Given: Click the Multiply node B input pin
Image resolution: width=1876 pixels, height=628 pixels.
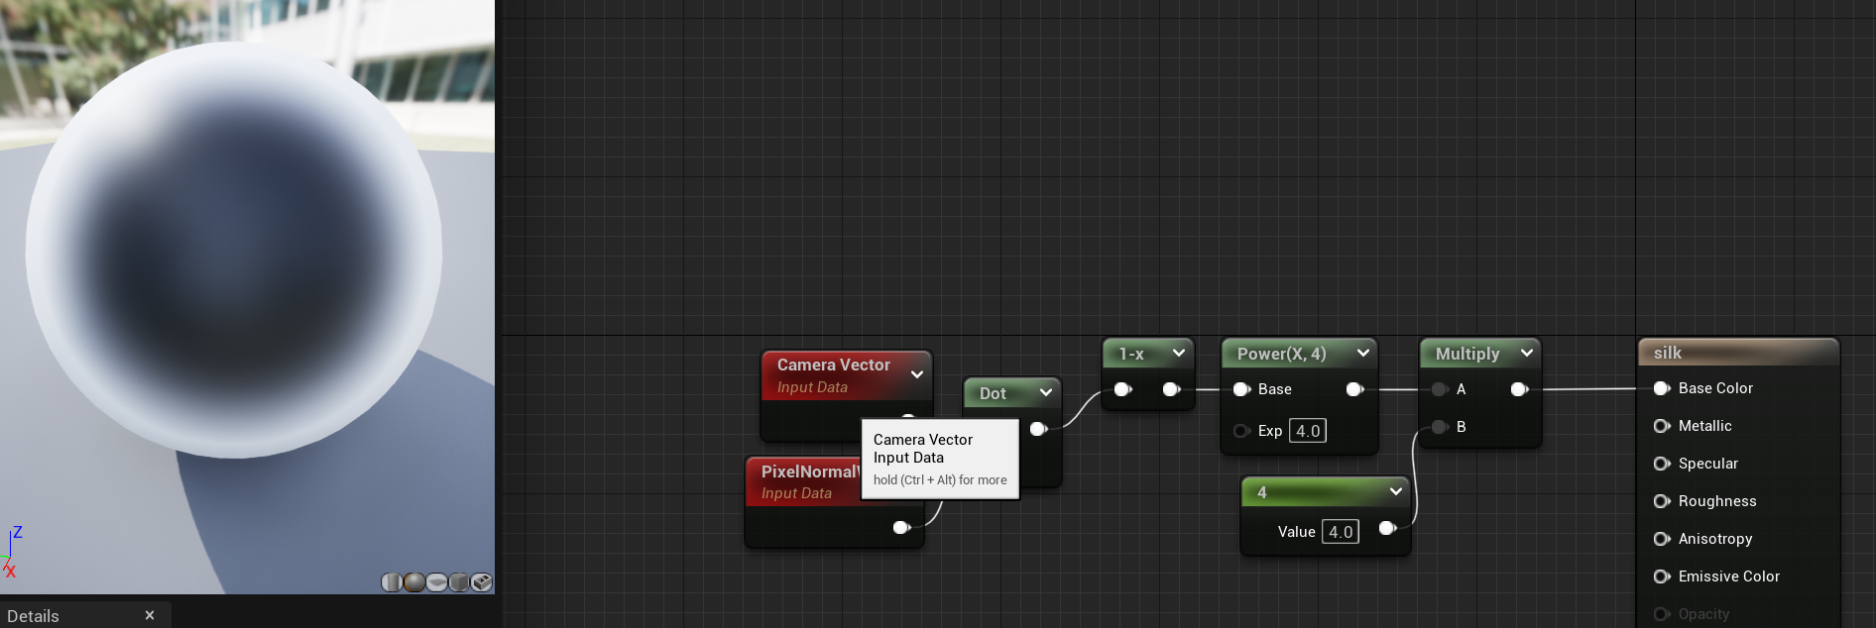Looking at the screenshot, I should [x=1440, y=427].
